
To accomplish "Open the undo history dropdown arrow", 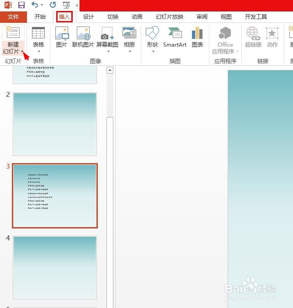I will point(42,5).
